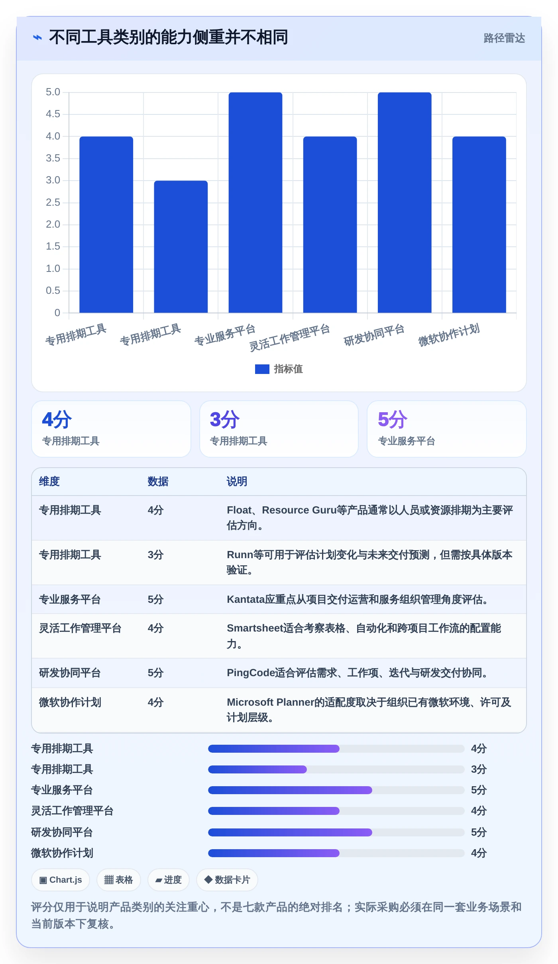Image resolution: width=558 pixels, height=964 pixels.
Task: Select the 专业服务平台 bar in the chart
Action: coord(255,203)
